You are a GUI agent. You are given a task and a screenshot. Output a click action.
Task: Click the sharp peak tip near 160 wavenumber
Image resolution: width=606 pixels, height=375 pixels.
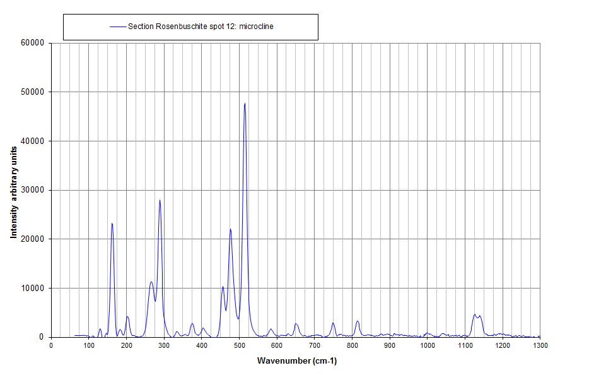tap(112, 223)
